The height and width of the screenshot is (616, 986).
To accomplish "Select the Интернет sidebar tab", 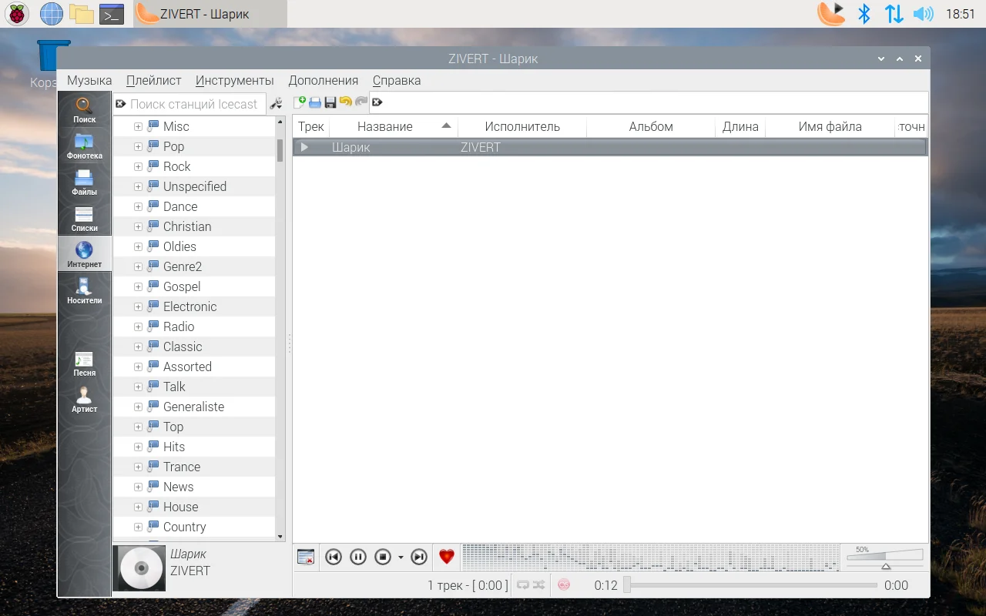I will (85, 254).
